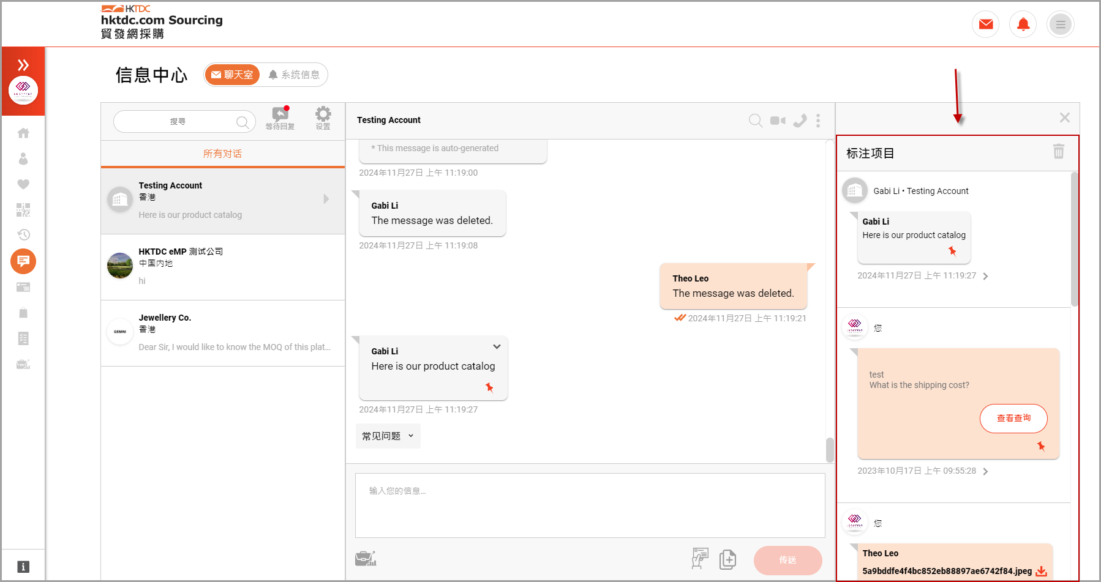1101x582 pixels.
Task: Select the 所有对话 all conversations tab
Action: click(223, 154)
